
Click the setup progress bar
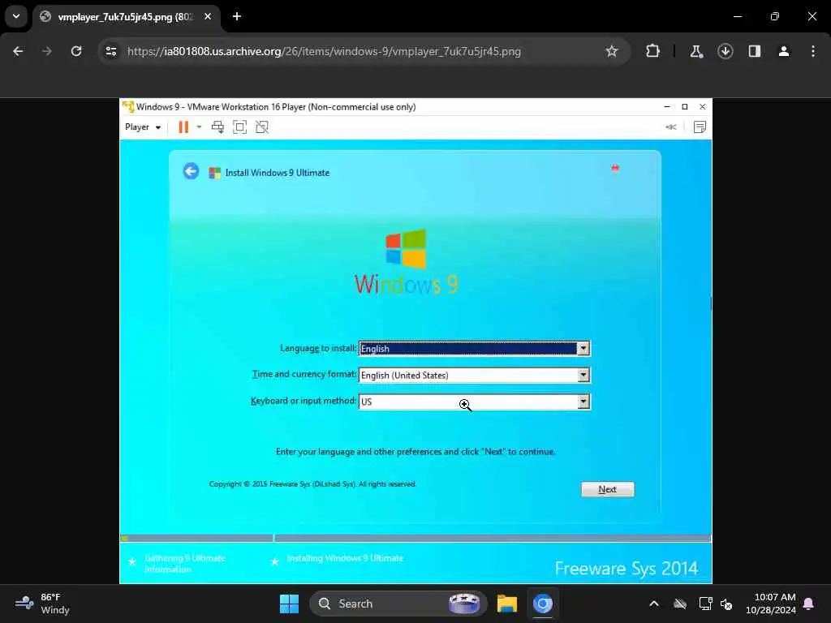(415, 539)
